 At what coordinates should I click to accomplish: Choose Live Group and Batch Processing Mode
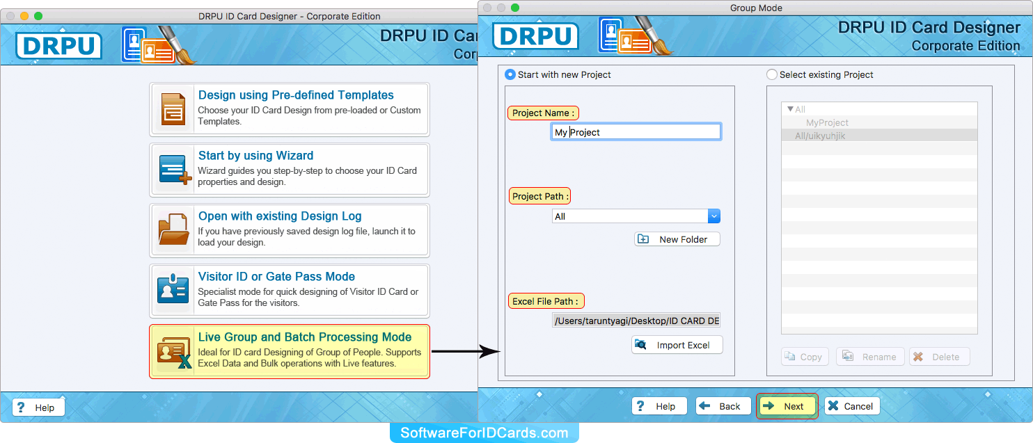290,352
